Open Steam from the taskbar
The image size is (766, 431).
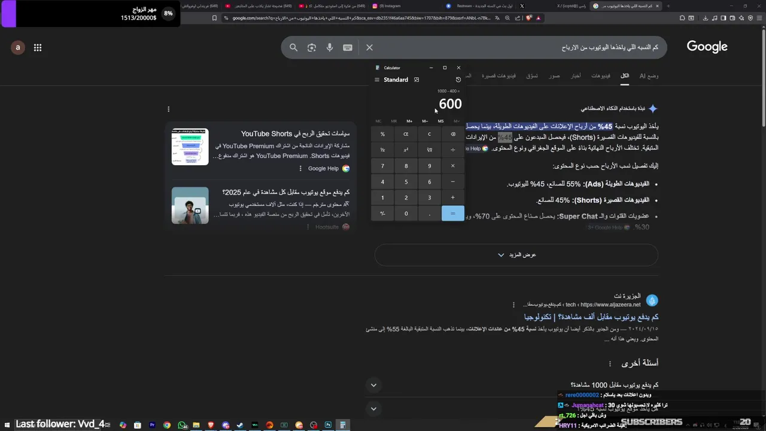pos(240,425)
